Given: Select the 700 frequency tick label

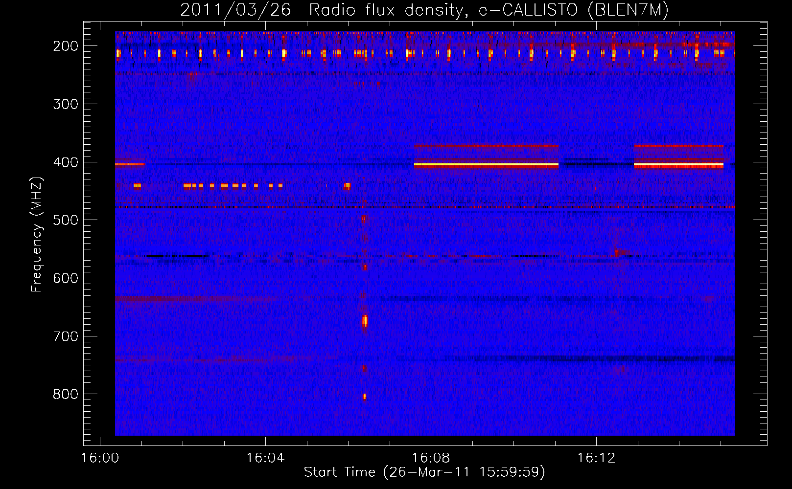Looking at the screenshot, I should [x=66, y=336].
